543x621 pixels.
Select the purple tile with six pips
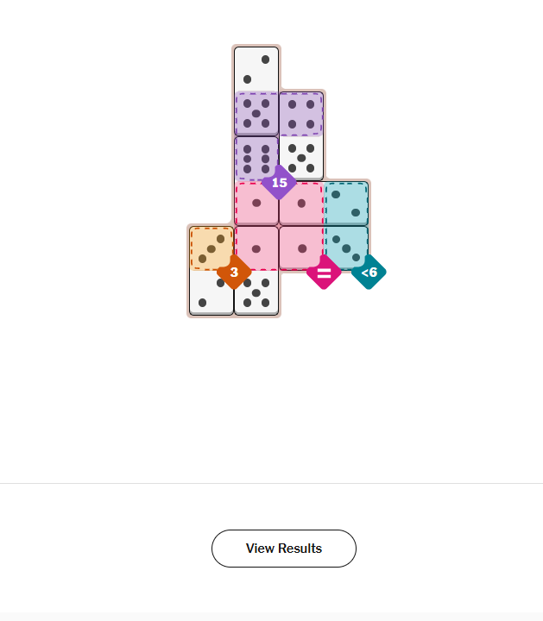[x=256, y=159]
